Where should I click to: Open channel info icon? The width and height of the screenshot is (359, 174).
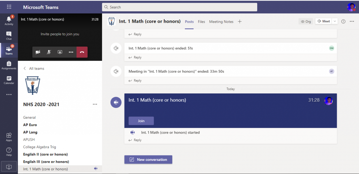343,21
